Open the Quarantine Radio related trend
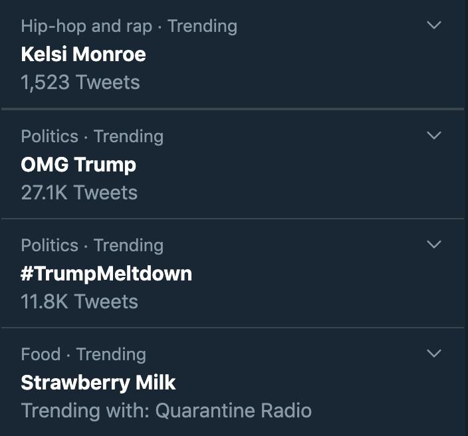The image size is (468, 436). [x=233, y=411]
